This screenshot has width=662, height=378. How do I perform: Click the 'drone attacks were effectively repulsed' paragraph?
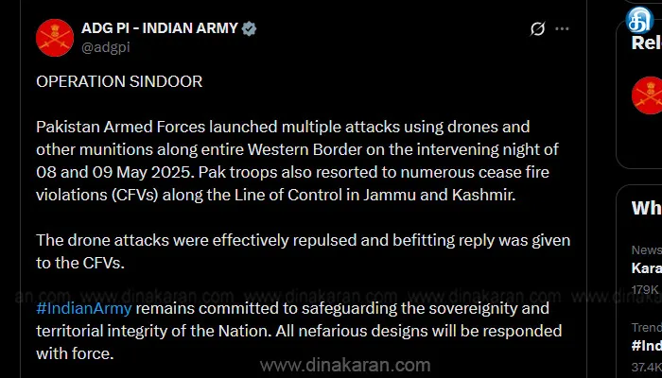click(x=304, y=251)
